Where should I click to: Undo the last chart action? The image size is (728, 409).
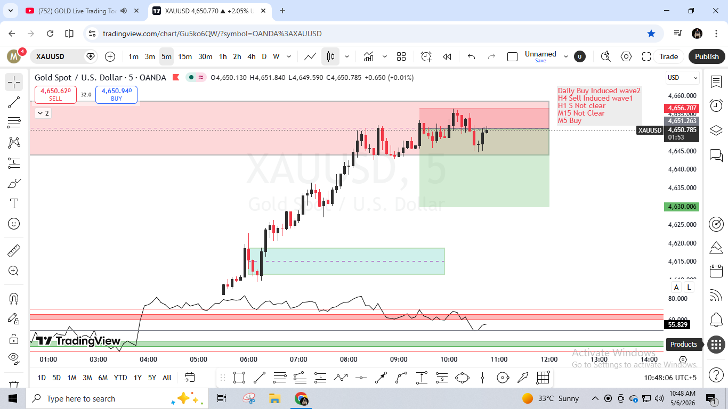471,56
